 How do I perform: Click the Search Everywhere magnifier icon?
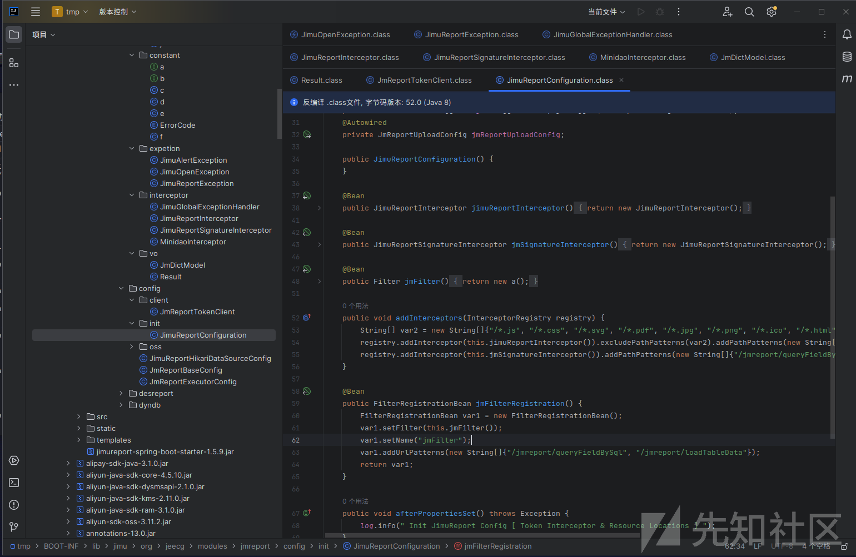pos(749,12)
